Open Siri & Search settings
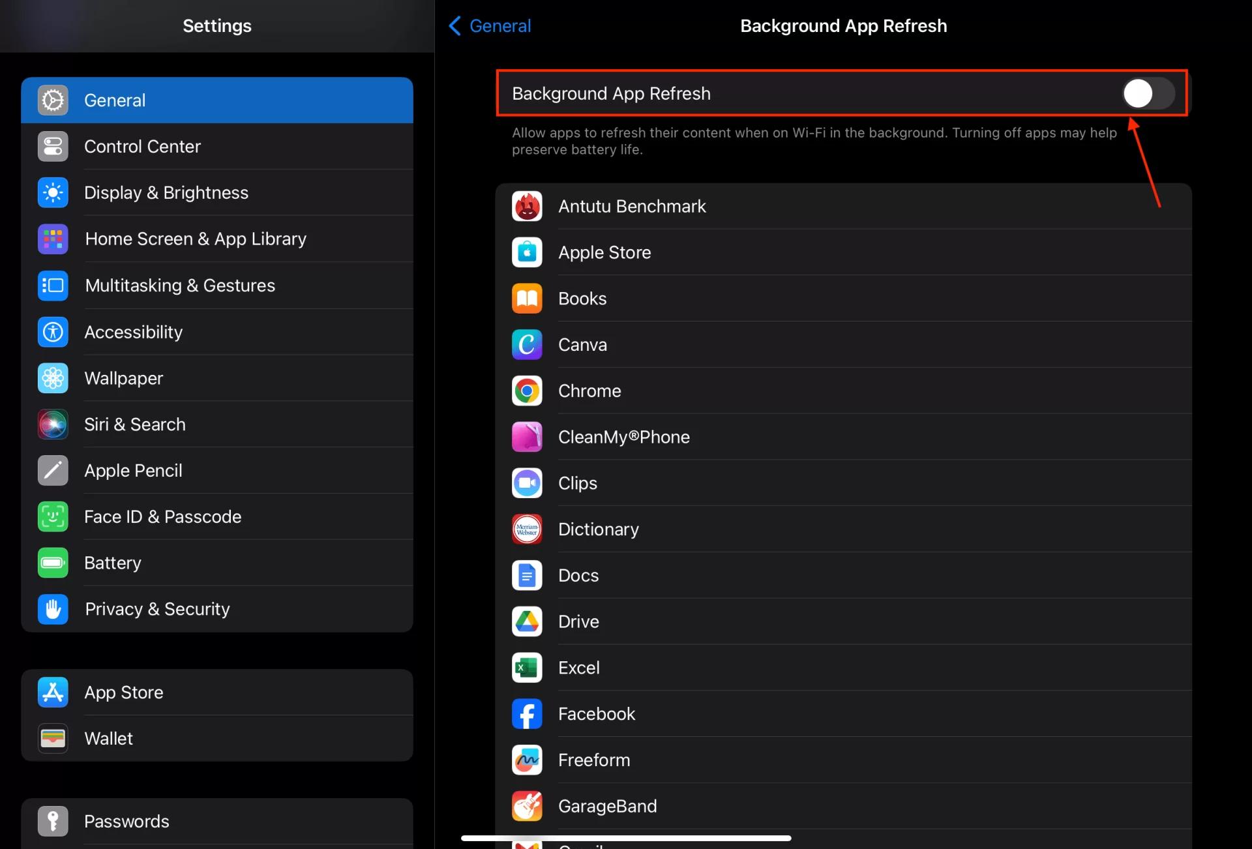This screenshot has width=1252, height=849. [217, 424]
